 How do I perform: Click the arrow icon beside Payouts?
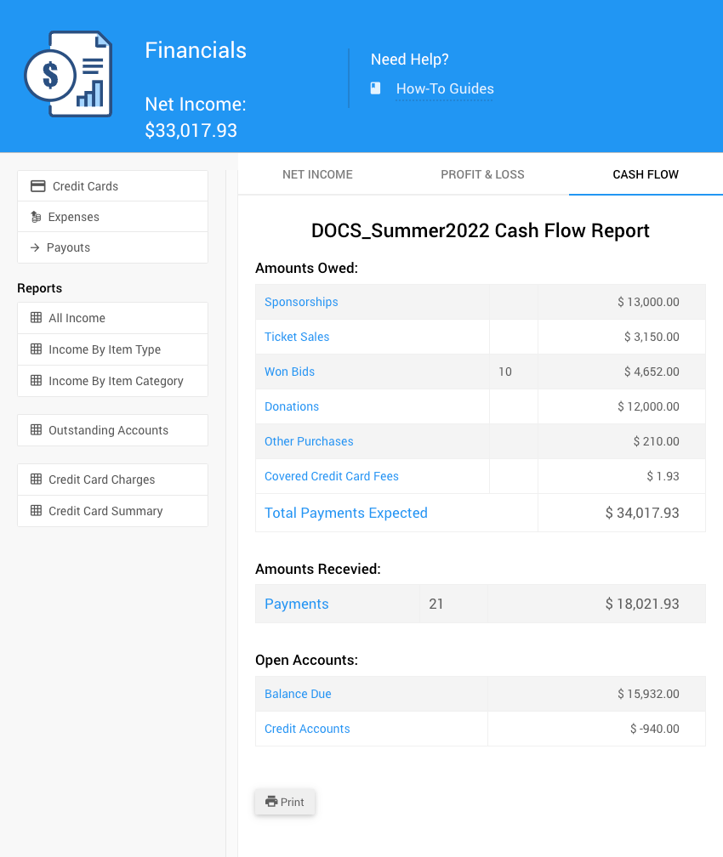[x=35, y=247]
